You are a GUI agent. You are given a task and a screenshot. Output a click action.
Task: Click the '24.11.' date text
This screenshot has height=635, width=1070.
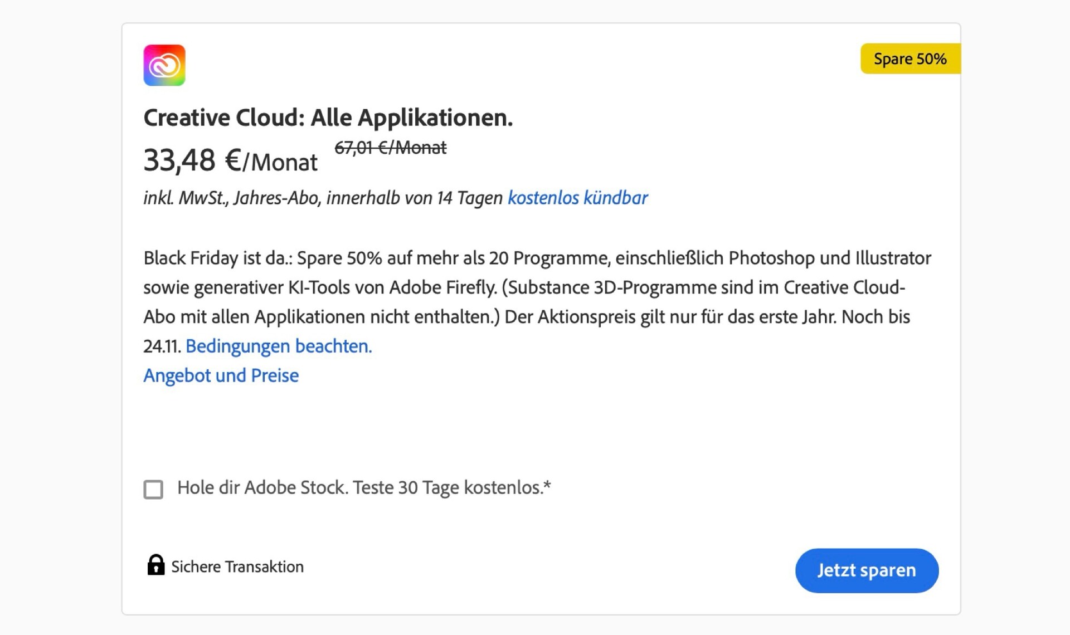[x=162, y=346]
